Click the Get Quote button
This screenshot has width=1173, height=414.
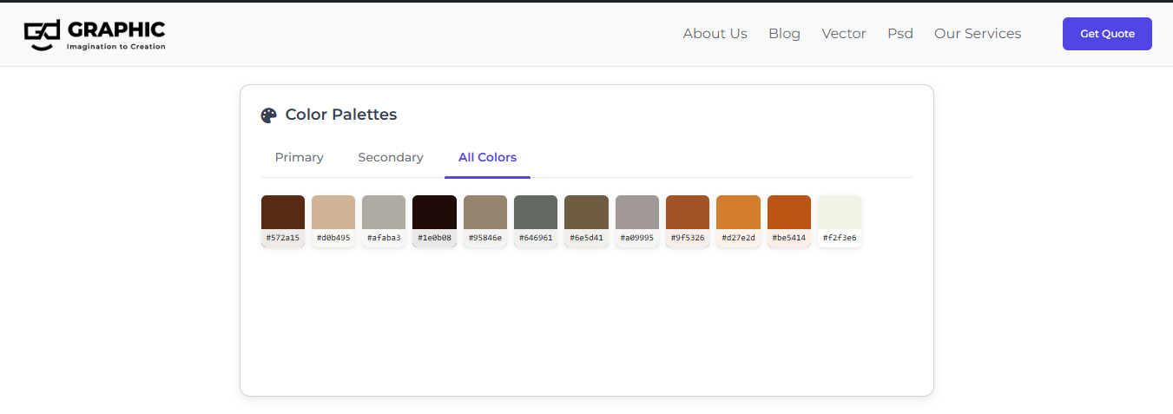[x=1107, y=34]
